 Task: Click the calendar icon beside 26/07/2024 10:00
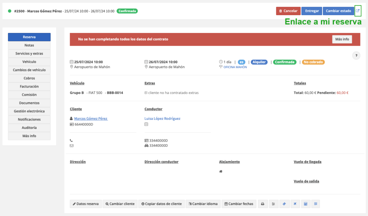pos(146,62)
